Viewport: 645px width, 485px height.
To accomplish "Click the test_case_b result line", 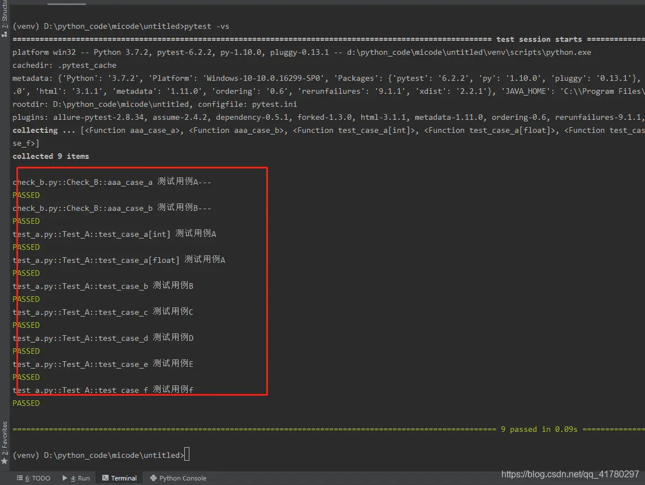I will (103, 285).
